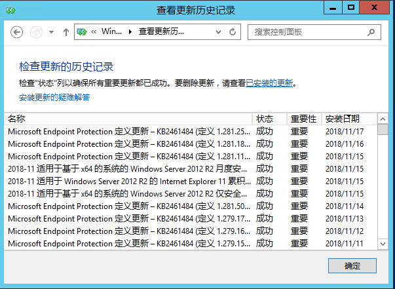395x289 pixels.
Task: Select the definition 1.281.50... update row
Action: (x=191, y=206)
